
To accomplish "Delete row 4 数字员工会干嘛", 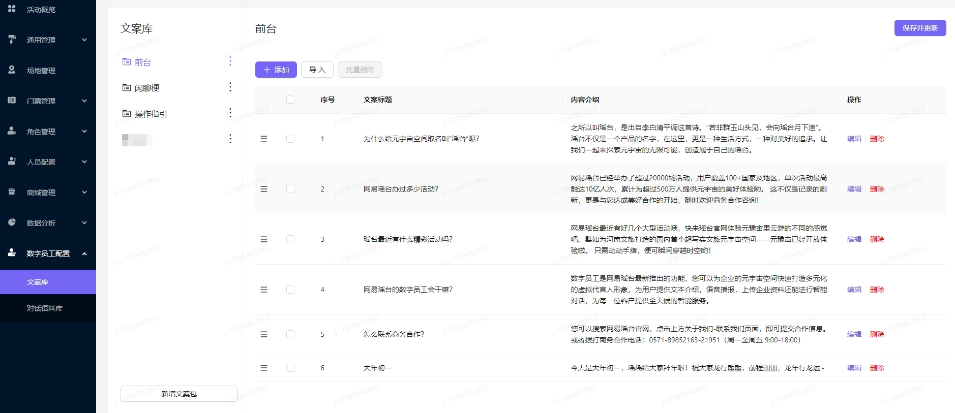I will point(877,290).
